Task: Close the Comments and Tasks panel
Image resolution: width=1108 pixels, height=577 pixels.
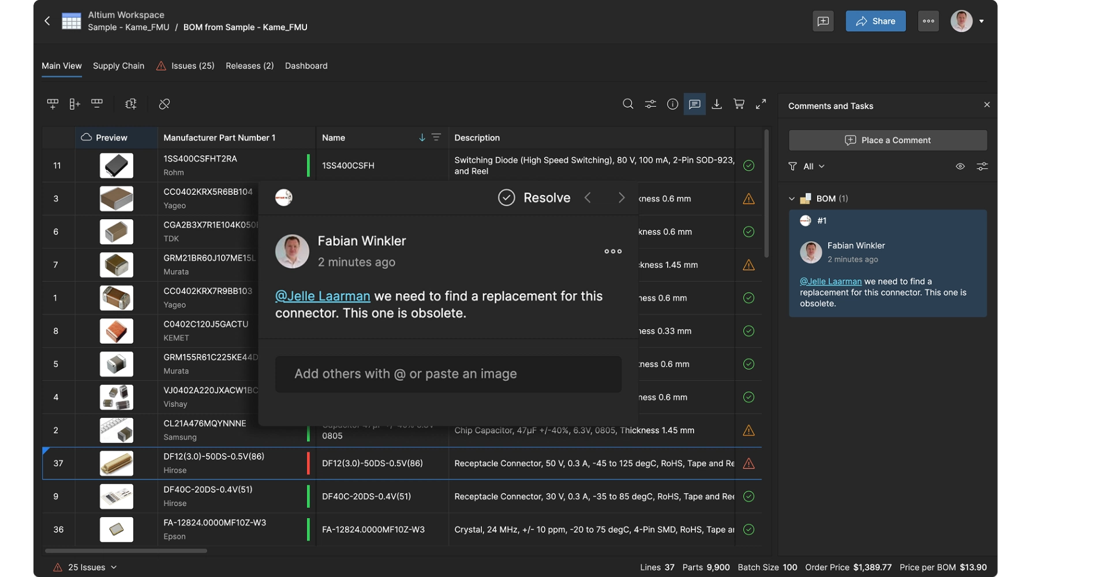Action: click(987, 104)
